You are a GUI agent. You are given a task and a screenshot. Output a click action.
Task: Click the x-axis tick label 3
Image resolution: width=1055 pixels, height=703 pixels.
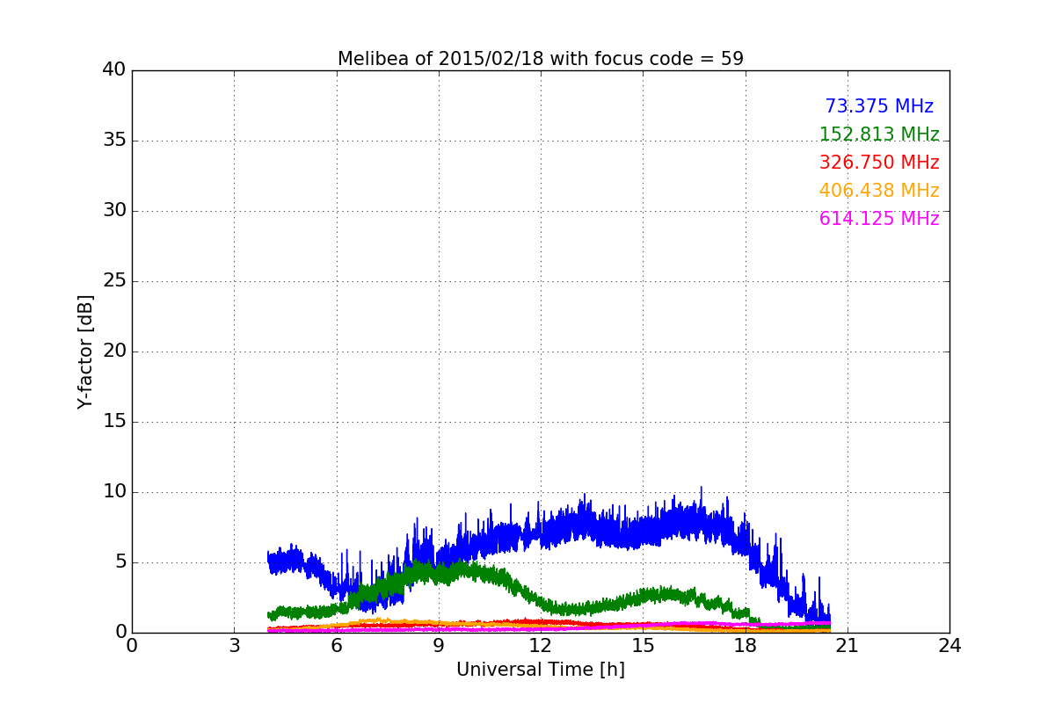pos(234,646)
